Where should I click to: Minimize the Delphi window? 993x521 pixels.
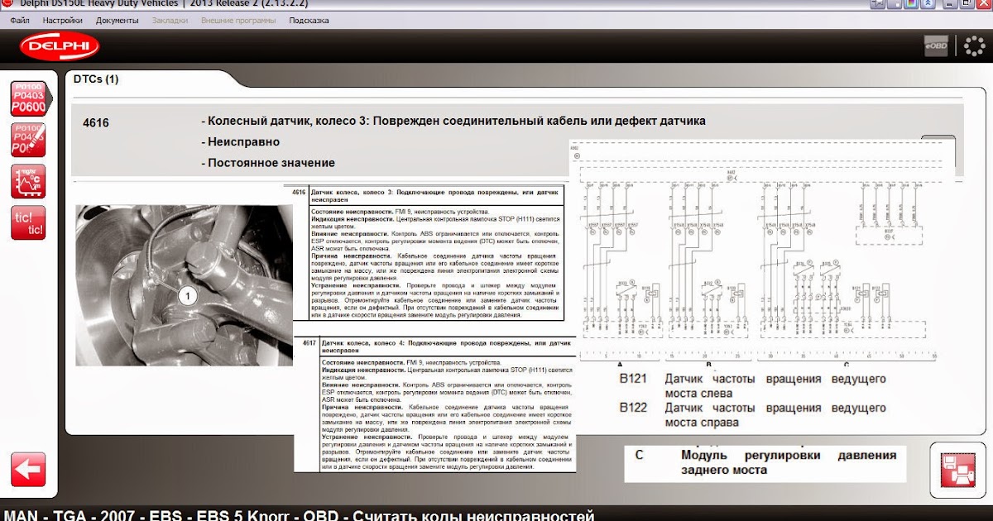coord(948,4)
